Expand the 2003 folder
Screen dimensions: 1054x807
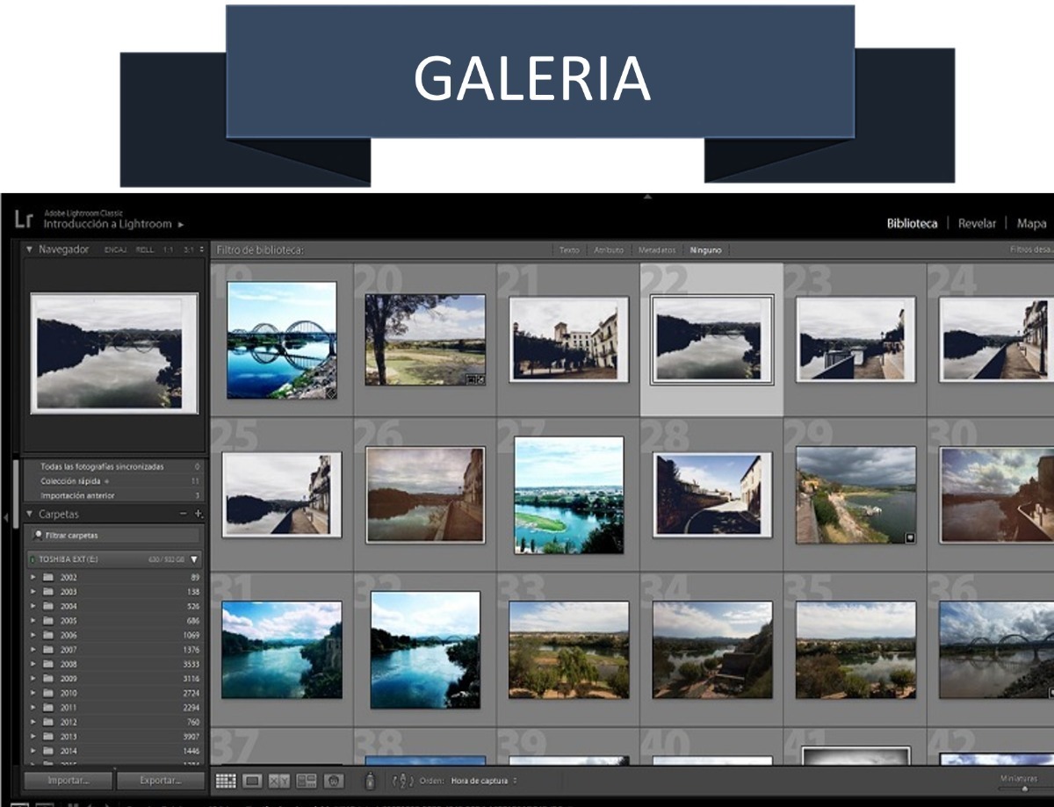pos(33,592)
